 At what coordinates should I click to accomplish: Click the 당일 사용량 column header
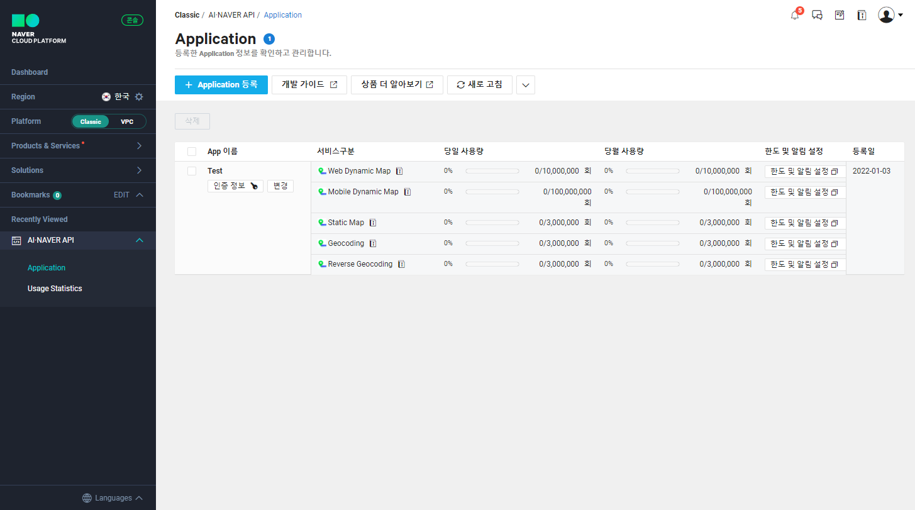(463, 152)
